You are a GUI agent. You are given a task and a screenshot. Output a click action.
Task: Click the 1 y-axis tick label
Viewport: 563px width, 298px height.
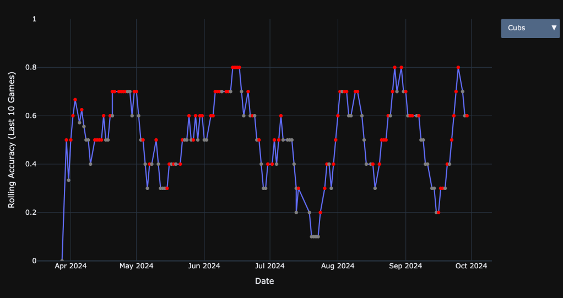point(34,19)
